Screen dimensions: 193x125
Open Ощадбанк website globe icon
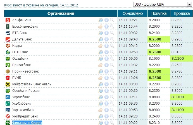pos(101,59)
